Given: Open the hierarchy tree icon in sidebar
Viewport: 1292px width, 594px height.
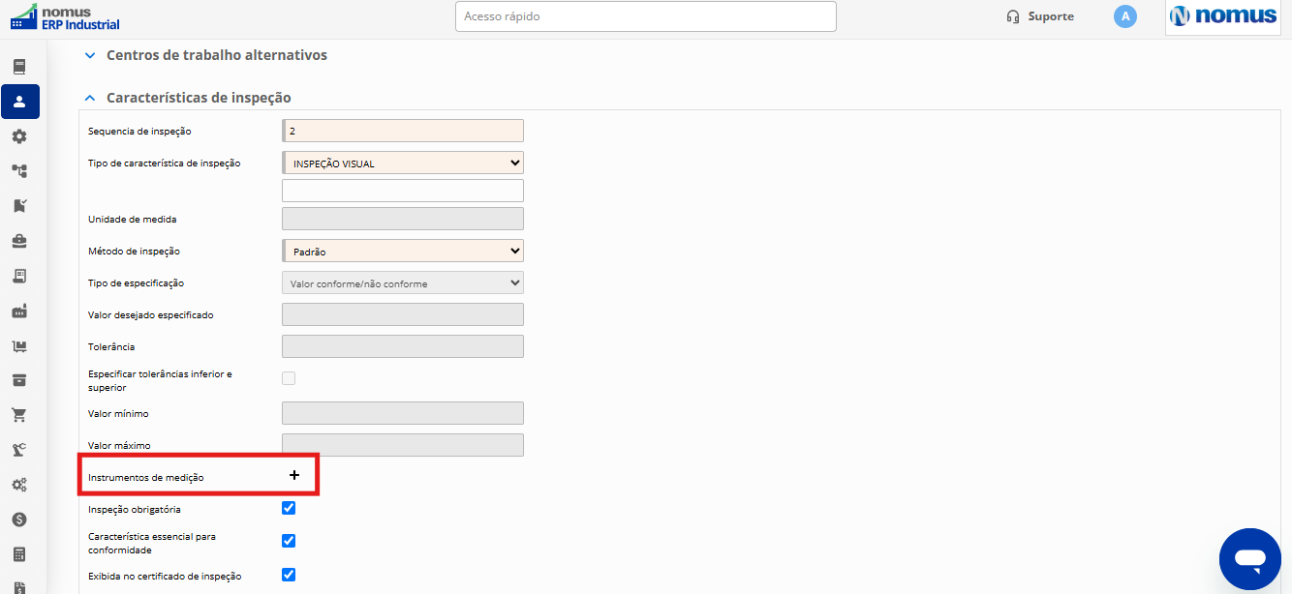Looking at the screenshot, I should coord(19,171).
